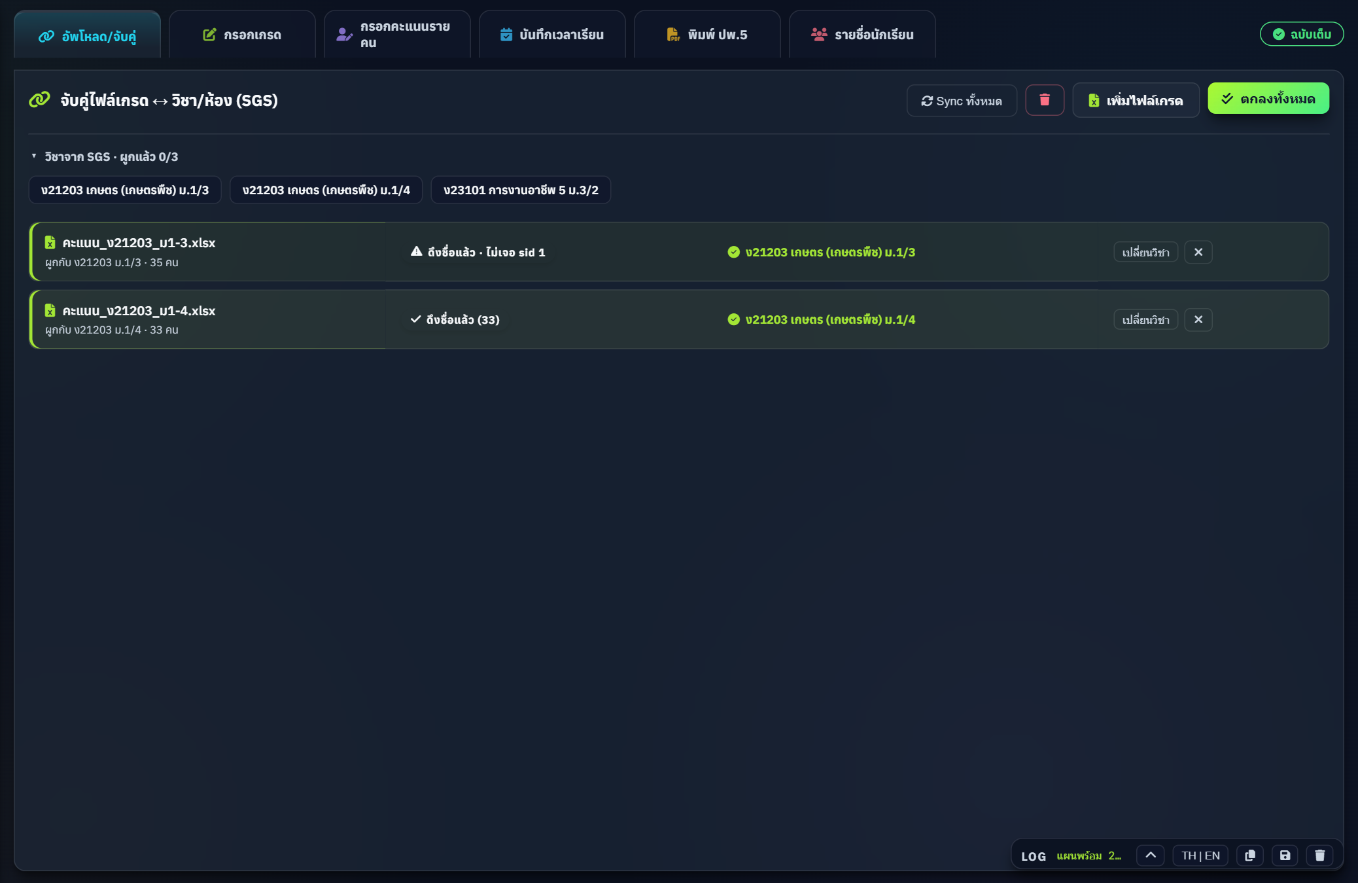The height and width of the screenshot is (883, 1358).
Task: Select ง21203 เกษตร ม.1/3 subject chip
Action: 125,190
